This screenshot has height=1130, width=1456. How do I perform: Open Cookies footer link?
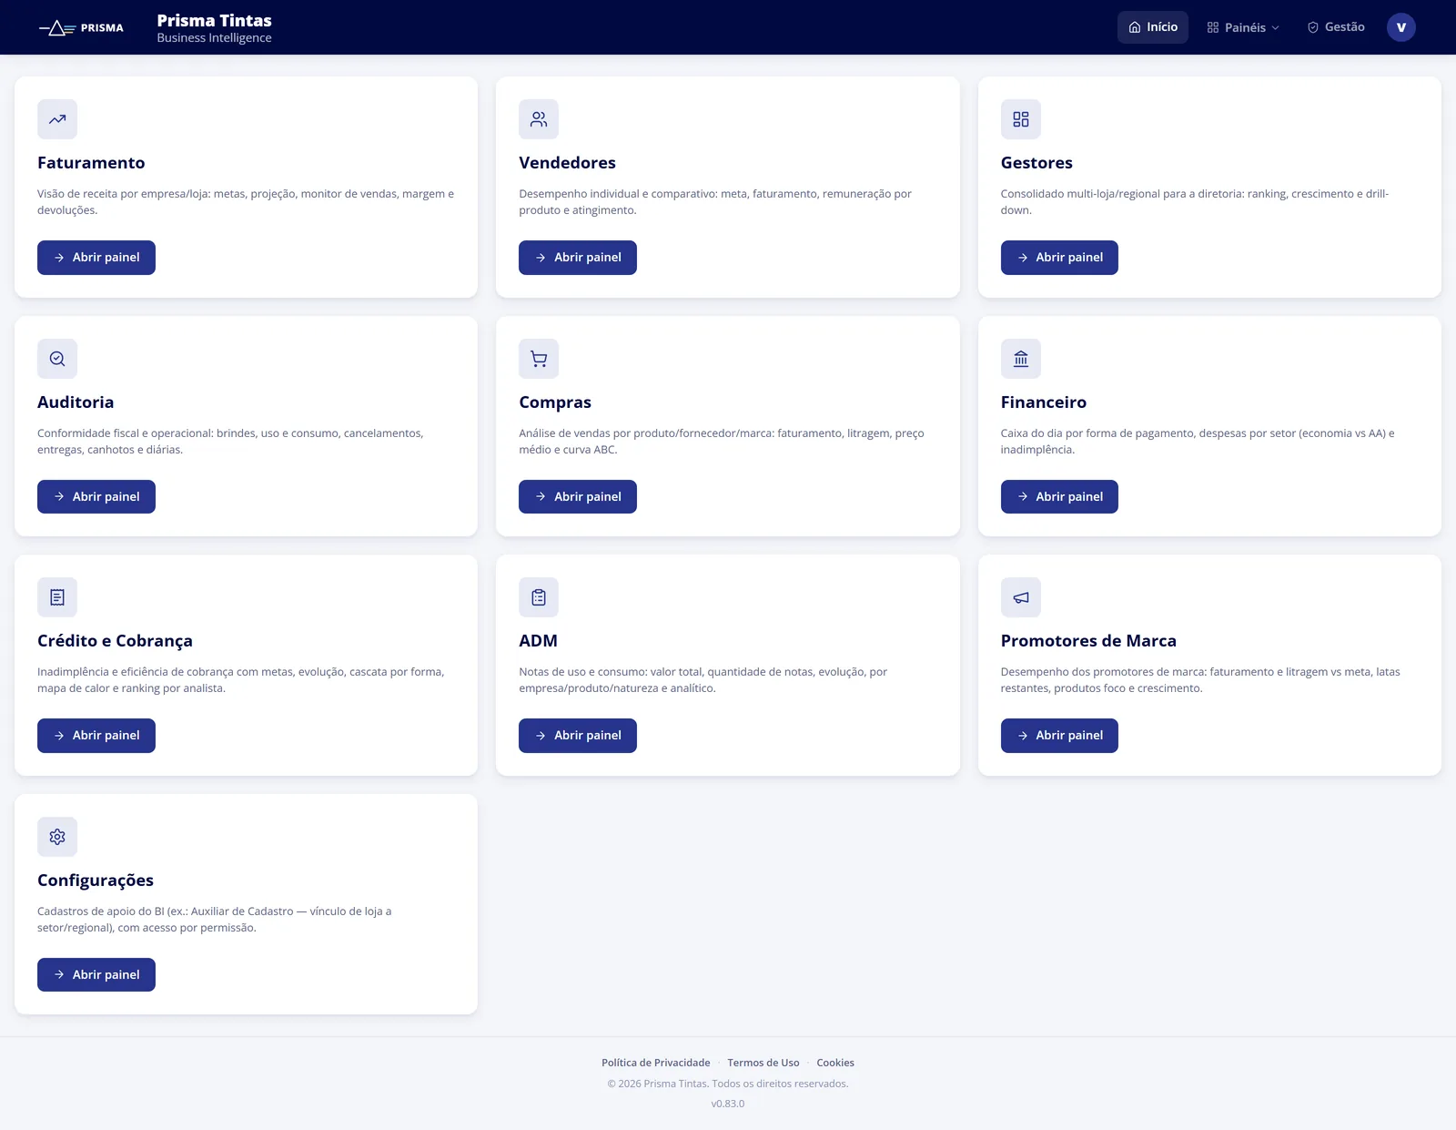(x=835, y=1063)
